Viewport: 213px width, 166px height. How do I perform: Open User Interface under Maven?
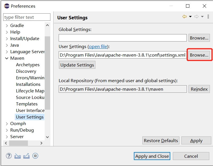pos(30,111)
